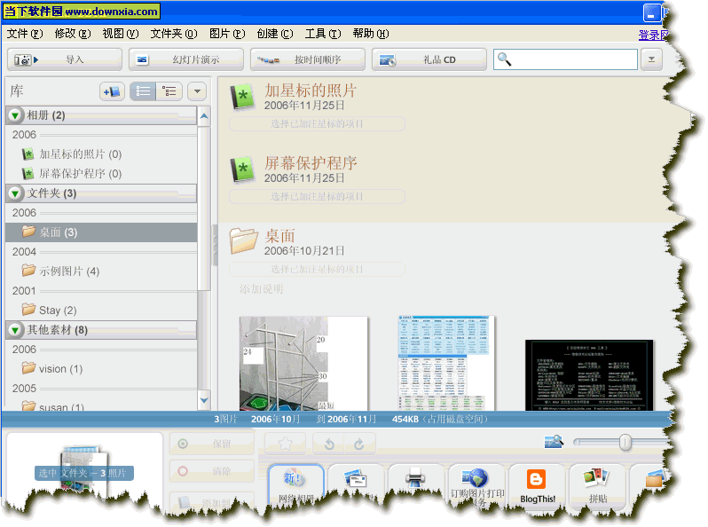The height and width of the screenshot is (527, 708).
Task: Open the timeline view (按时间顺序)
Action: point(307,59)
